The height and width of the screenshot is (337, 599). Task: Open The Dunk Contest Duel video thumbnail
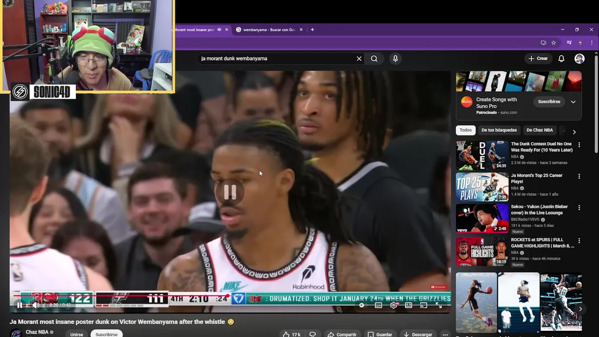tap(482, 155)
